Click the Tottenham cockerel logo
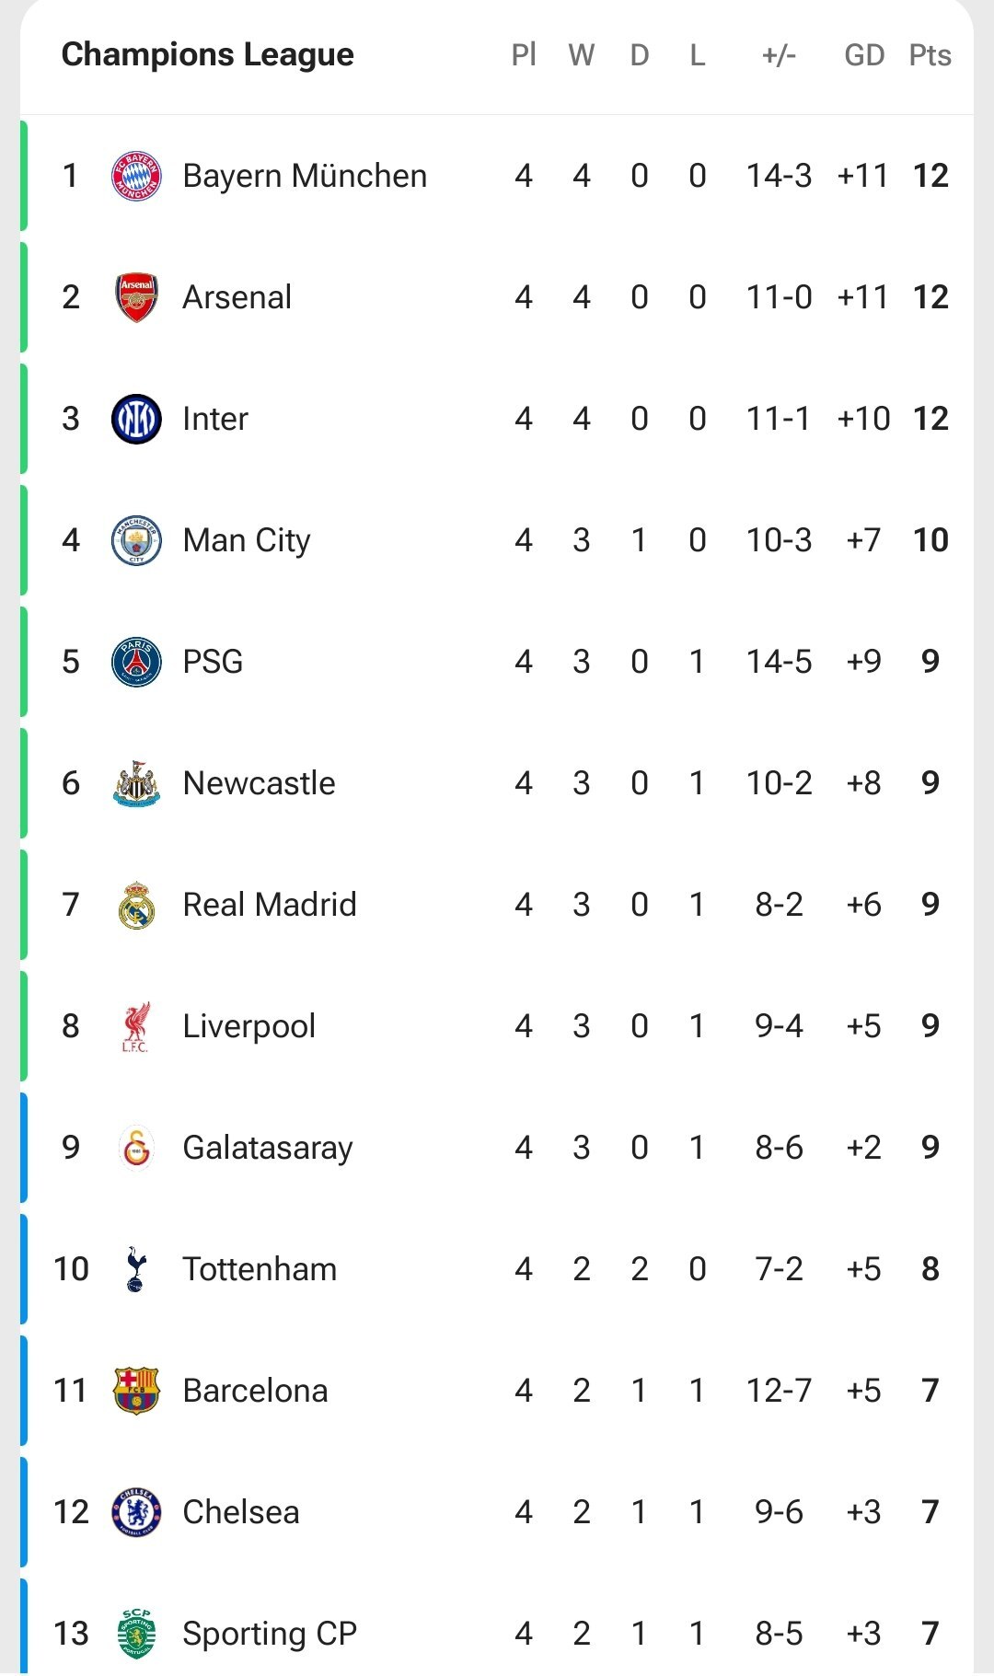The height and width of the screenshot is (1676, 994). [136, 1269]
